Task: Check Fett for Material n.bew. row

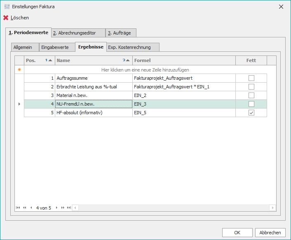Action: point(251,95)
